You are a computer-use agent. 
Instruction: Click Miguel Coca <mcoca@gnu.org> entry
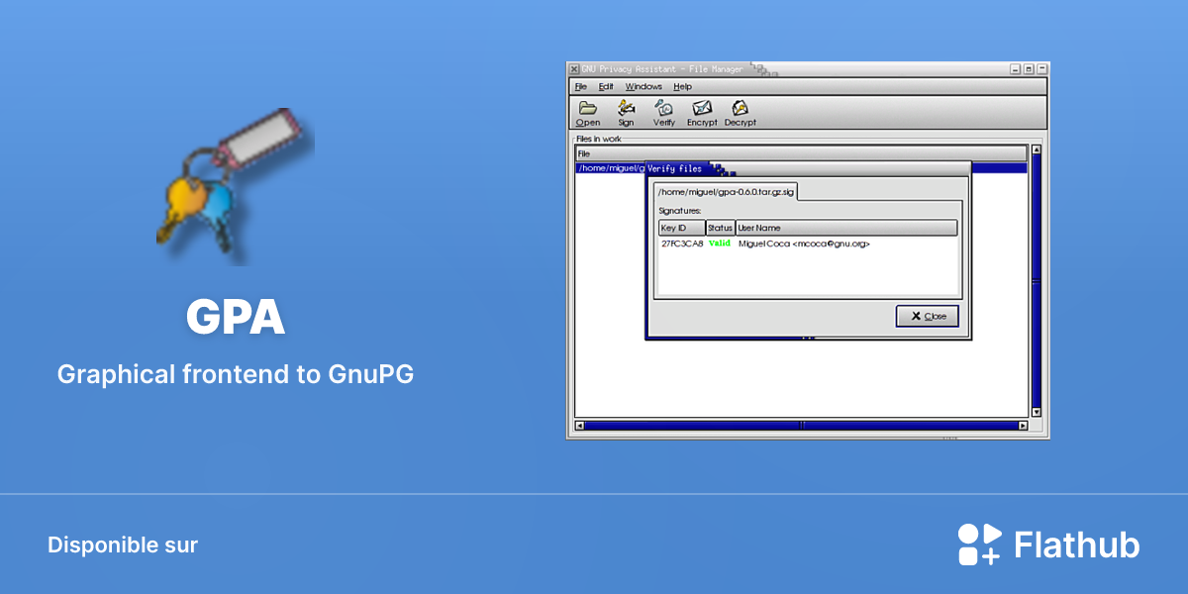pyautogui.click(x=804, y=243)
